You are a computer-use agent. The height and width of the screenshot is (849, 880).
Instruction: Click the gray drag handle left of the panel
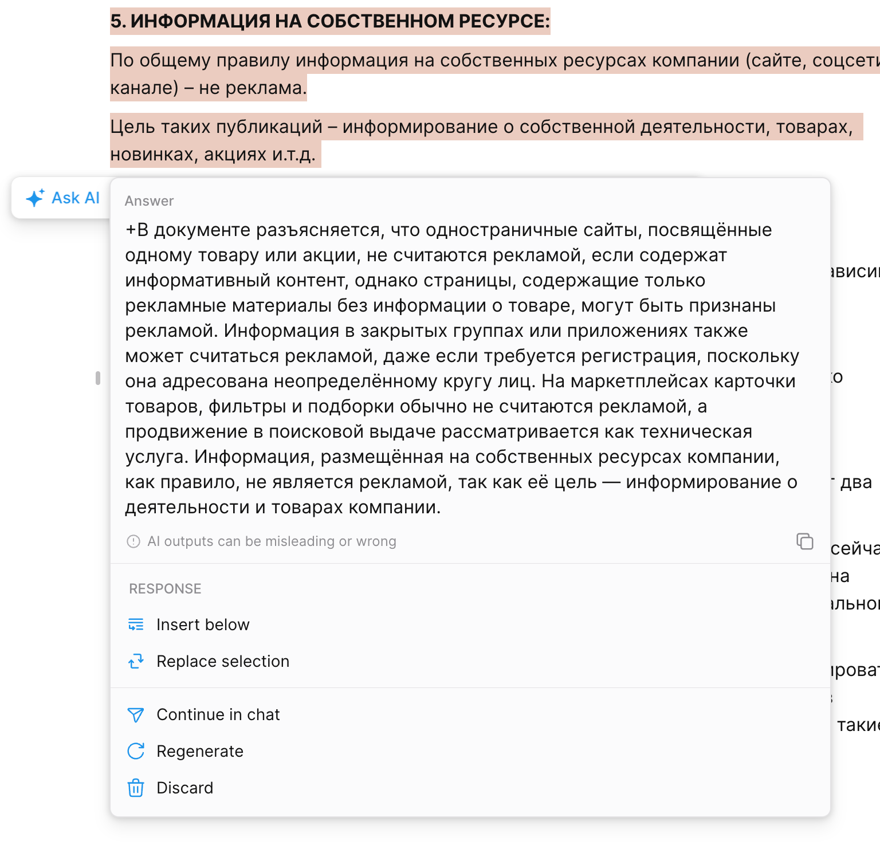coord(98,378)
